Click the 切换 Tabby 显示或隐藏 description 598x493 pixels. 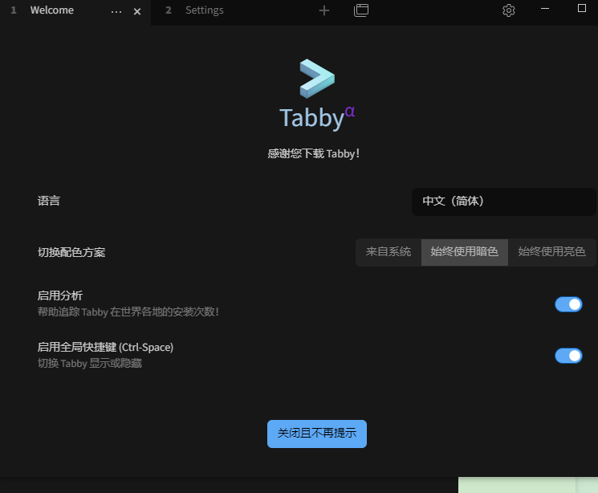[x=90, y=363]
